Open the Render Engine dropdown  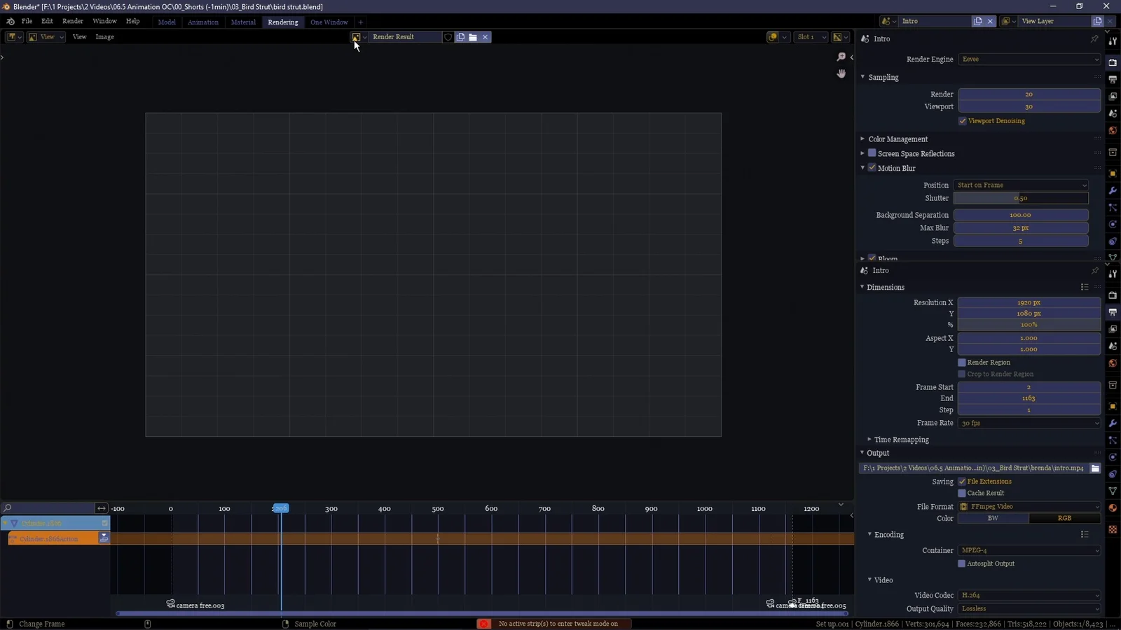(x=1029, y=59)
